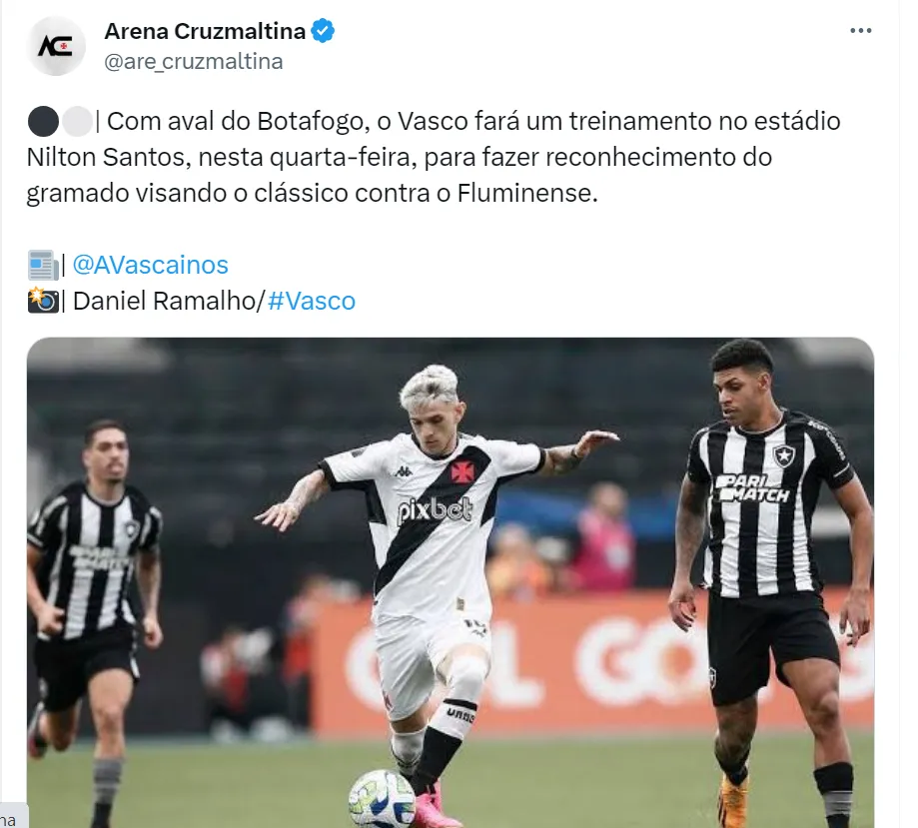The image size is (918, 828).
Task: Open the @AVascainos mention link
Action: pyautogui.click(x=151, y=265)
